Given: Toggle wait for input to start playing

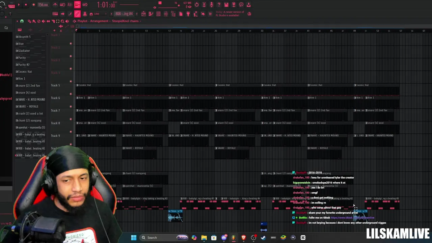Looking at the screenshot, I should click(x=62, y=5).
